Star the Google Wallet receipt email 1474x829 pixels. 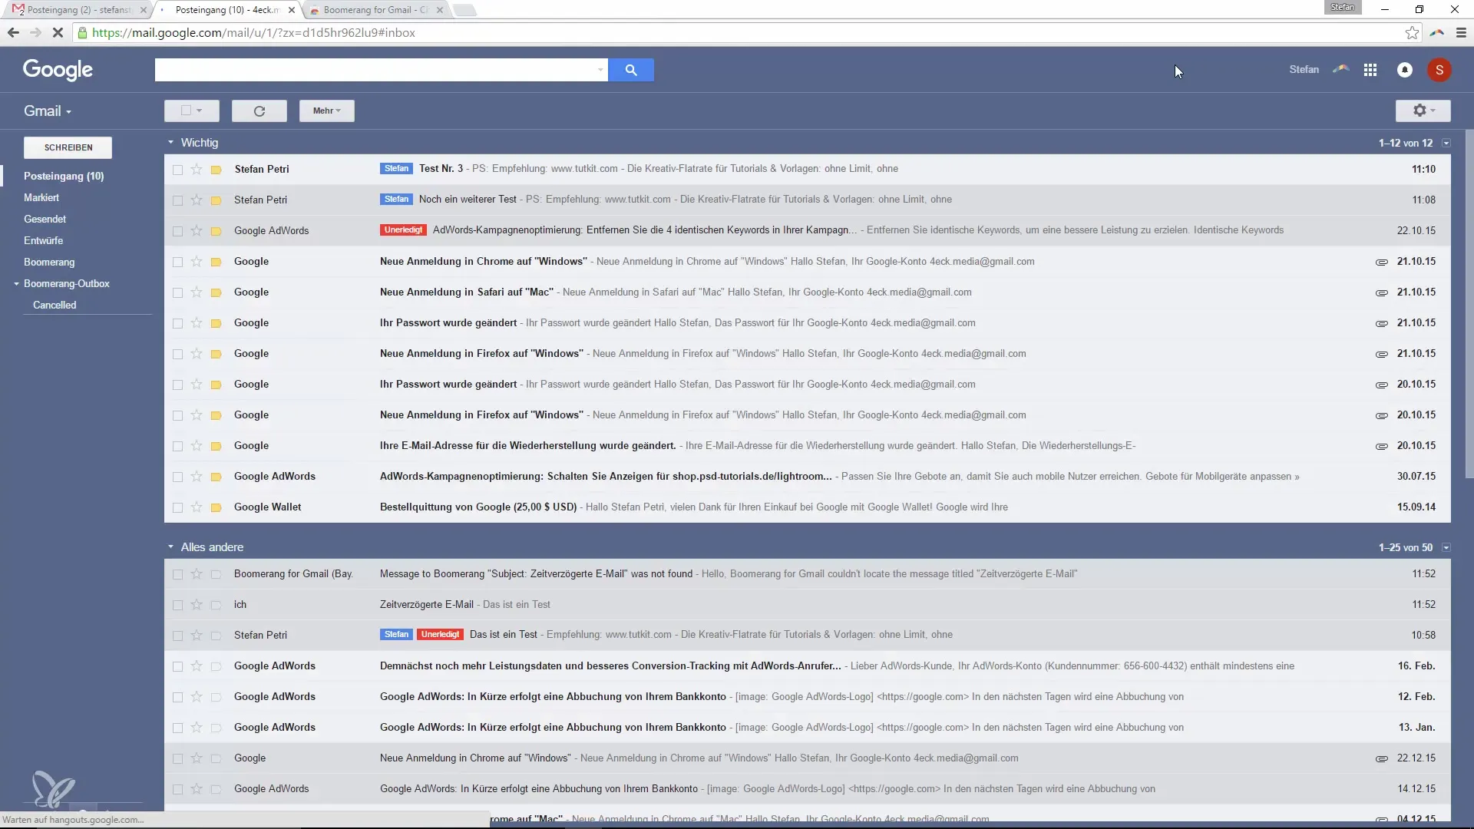(x=197, y=507)
